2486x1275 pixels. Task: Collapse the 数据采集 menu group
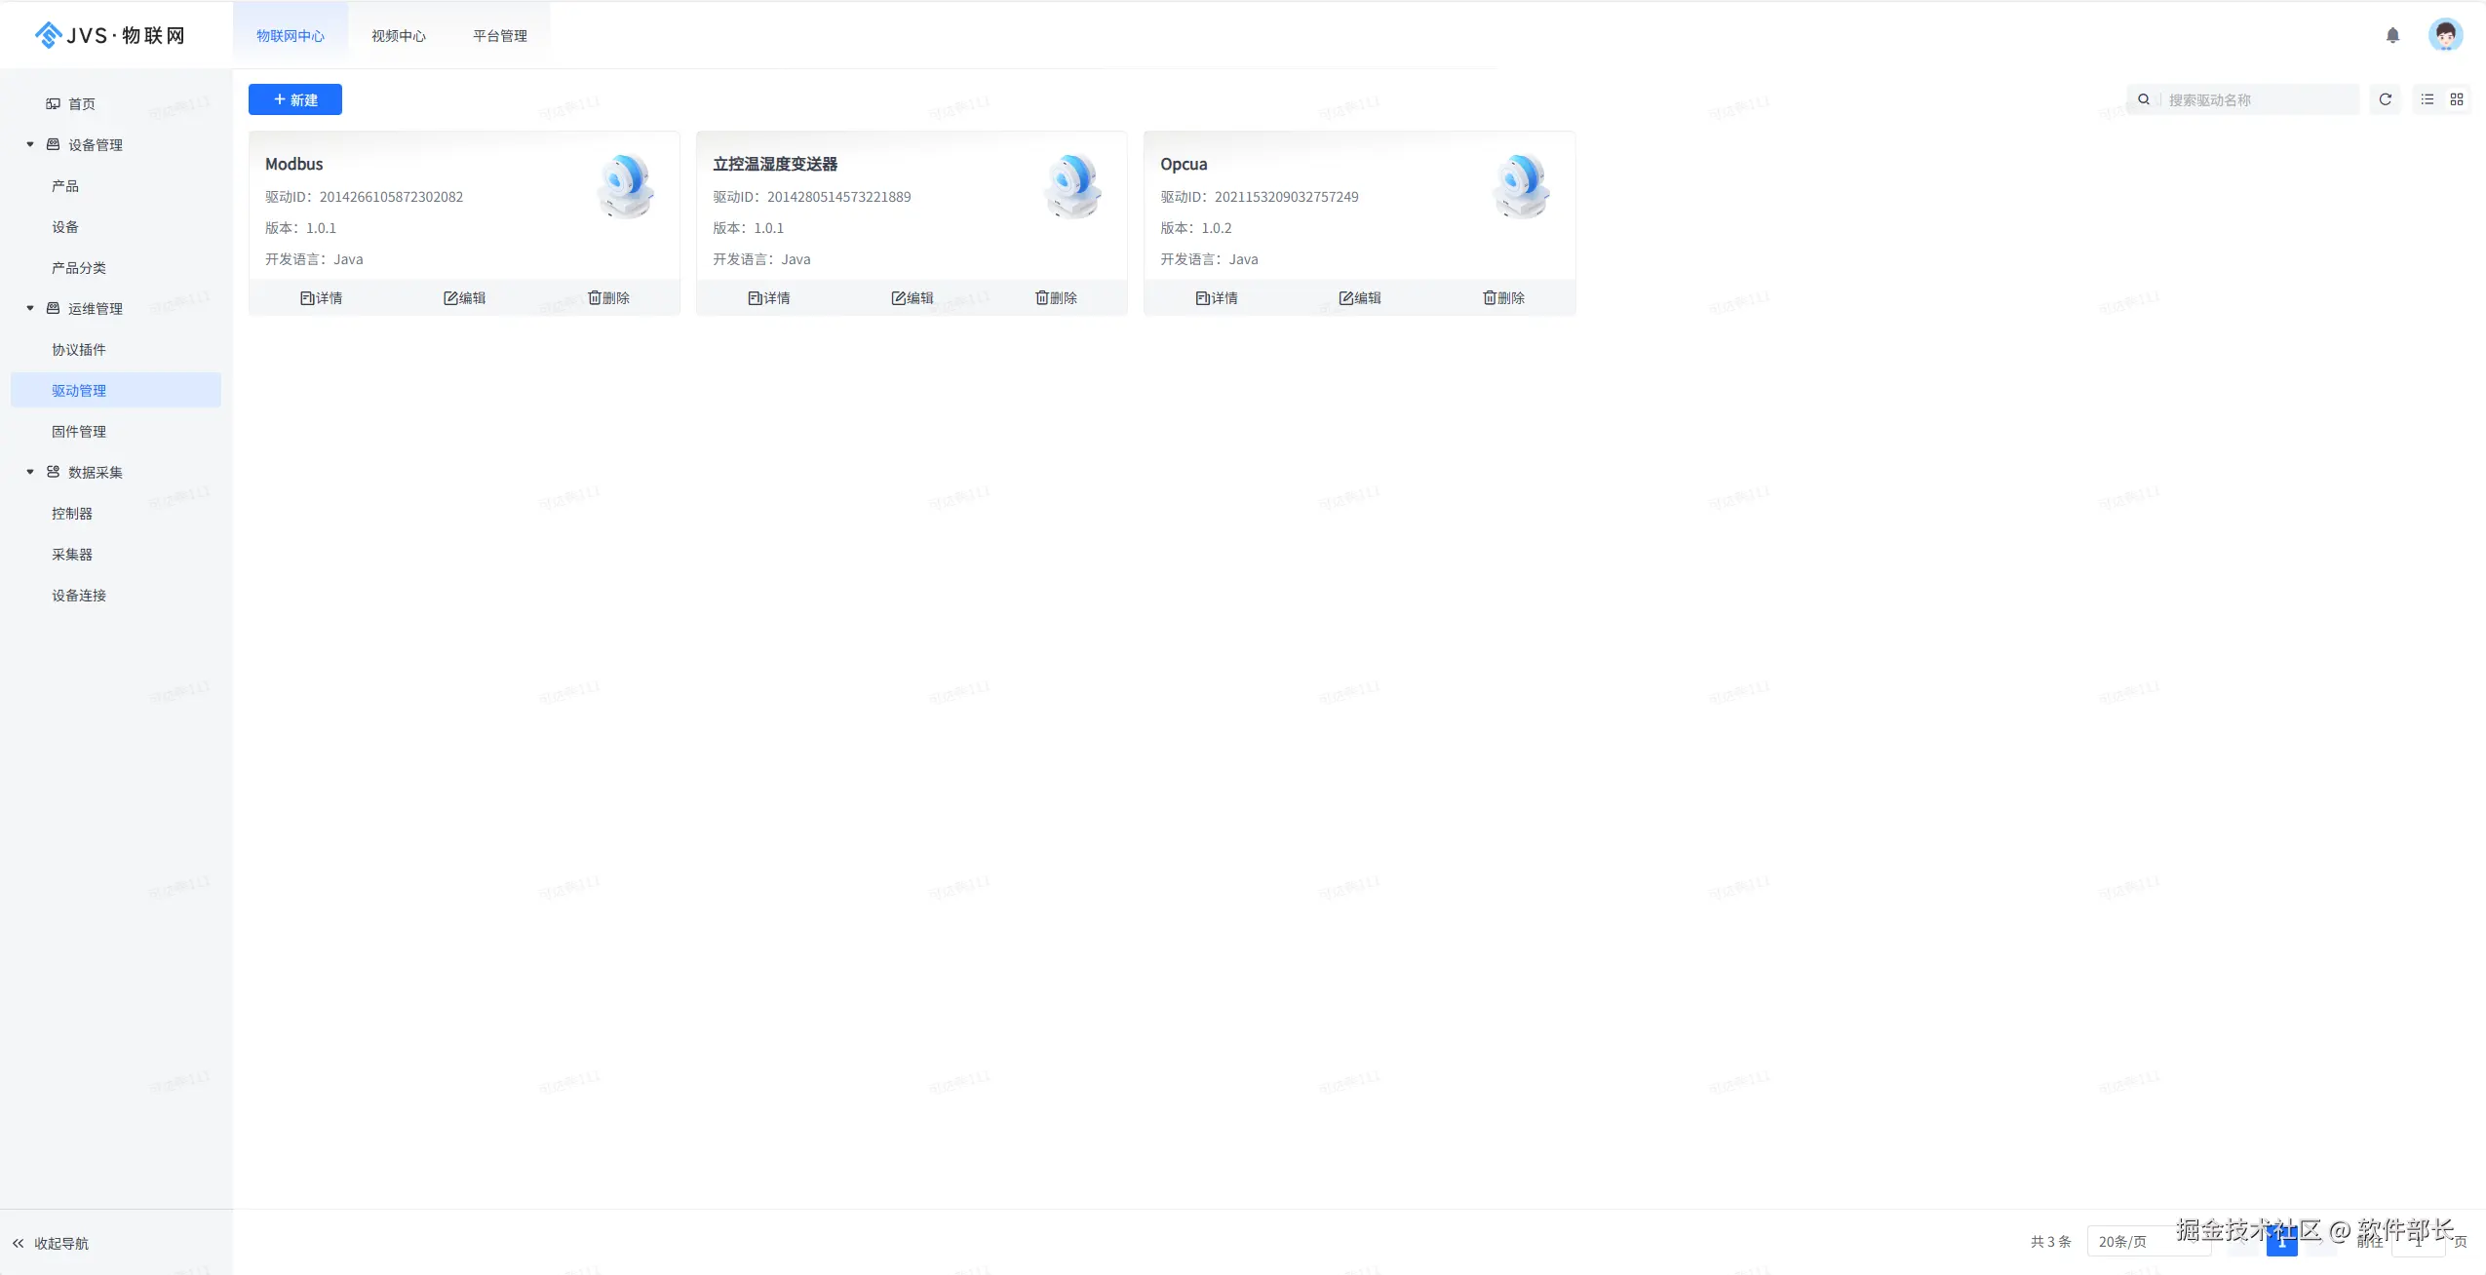pyautogui.click(x=30, y=472)
